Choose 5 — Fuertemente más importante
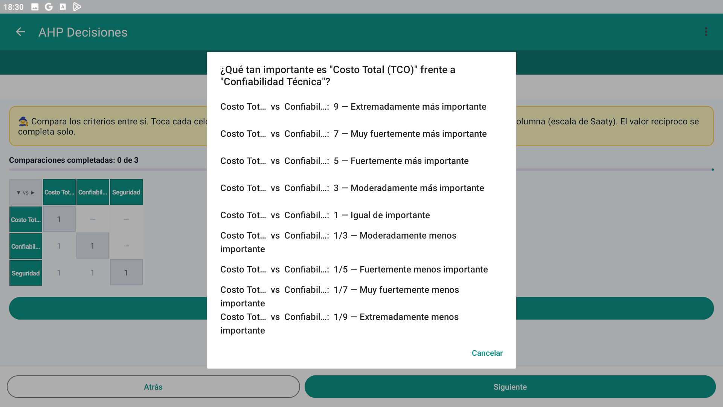This screenshot has height=407, width=723. click(361, 161)
